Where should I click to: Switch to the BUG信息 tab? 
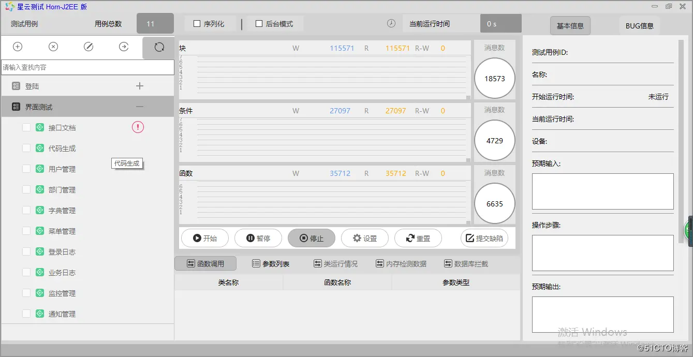click(x=639, y=25)
